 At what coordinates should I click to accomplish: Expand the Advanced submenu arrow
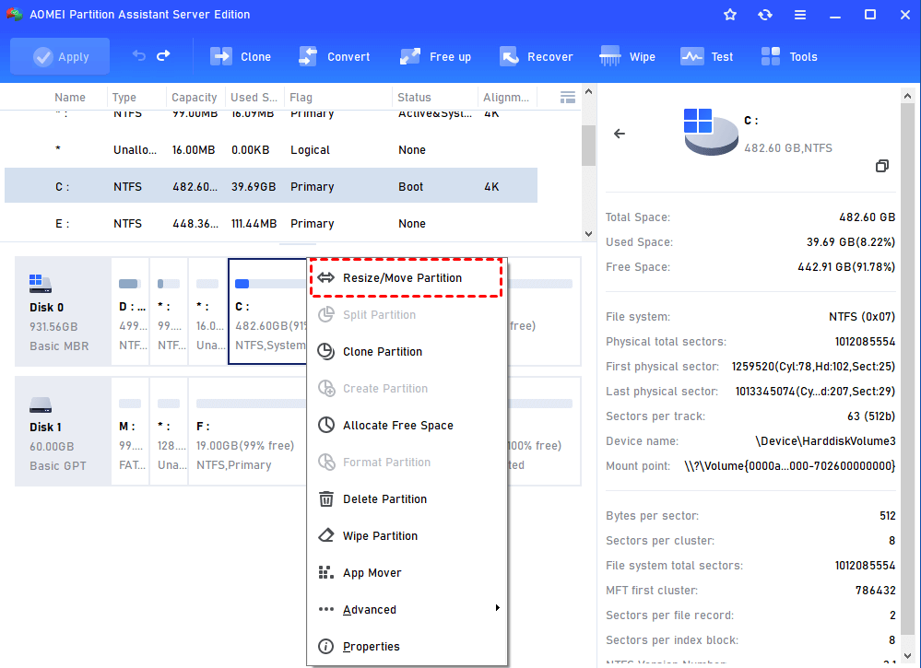(x=498, y=607)
